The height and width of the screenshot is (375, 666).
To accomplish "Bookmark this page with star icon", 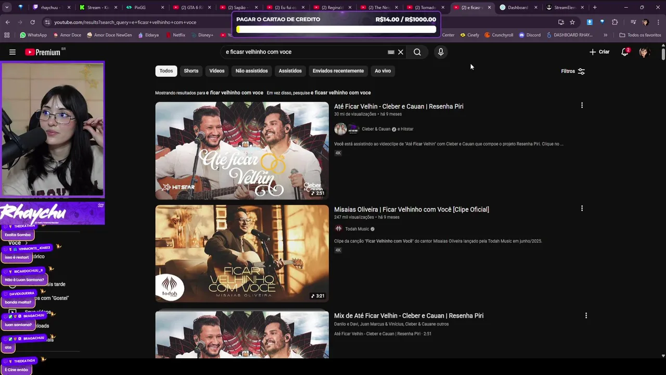I will 572,22.
